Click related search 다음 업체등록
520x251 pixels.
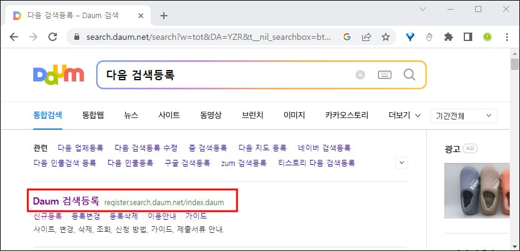point(80,148)
